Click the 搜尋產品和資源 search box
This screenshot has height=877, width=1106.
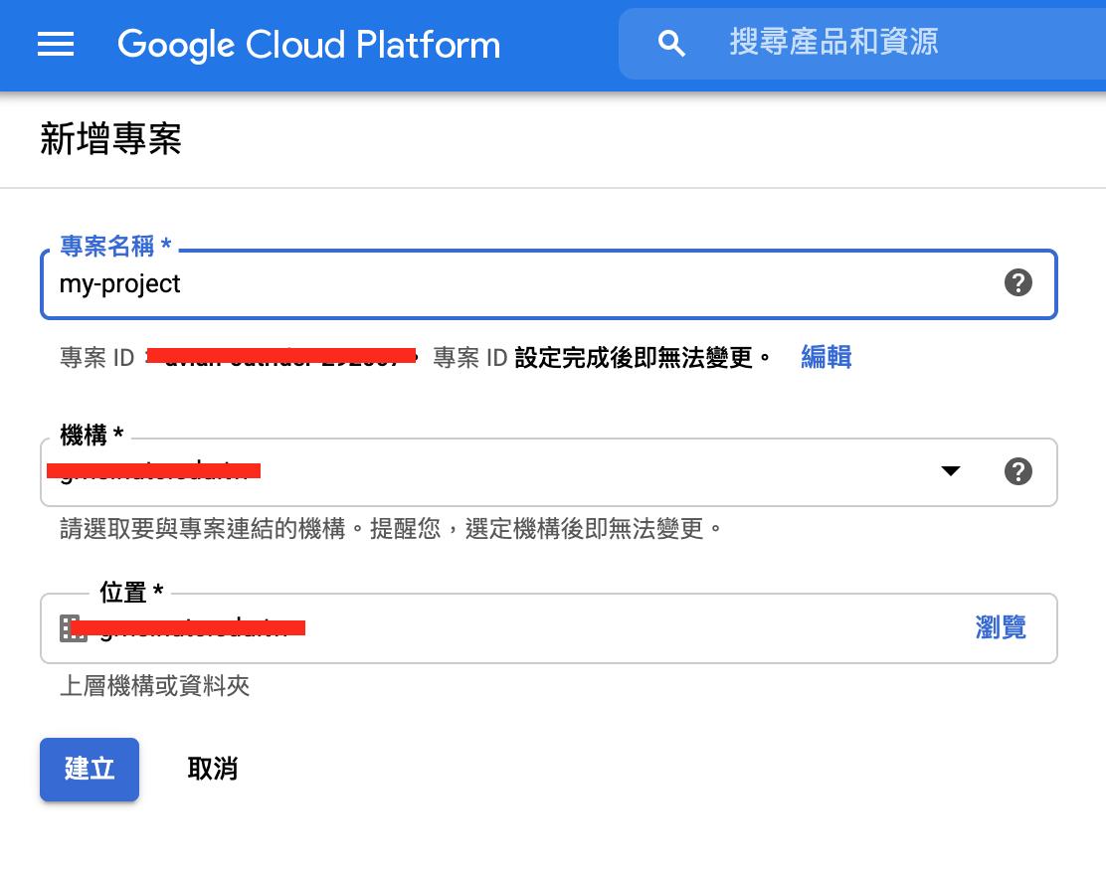pos(862,44)
